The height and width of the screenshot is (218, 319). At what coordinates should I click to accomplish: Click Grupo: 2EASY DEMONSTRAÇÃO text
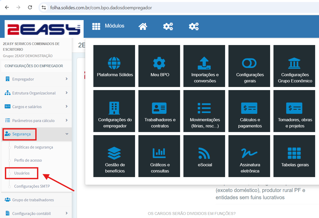[28, 56]
